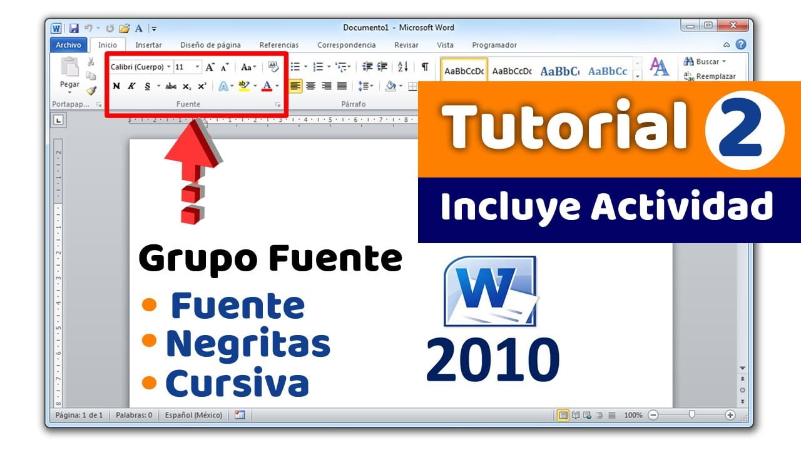Expand the Fuente dialog launcher
The height and width of the screenshot is (450, 801).
(278, 105)
